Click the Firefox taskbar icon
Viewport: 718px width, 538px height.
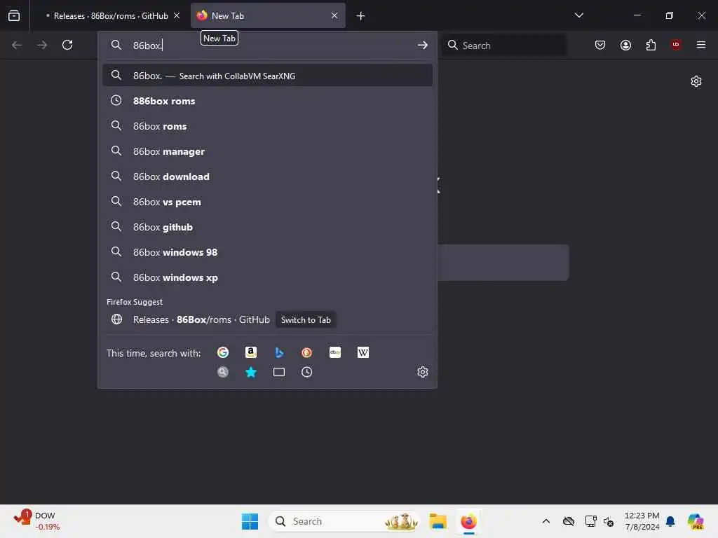click(469, 521)
